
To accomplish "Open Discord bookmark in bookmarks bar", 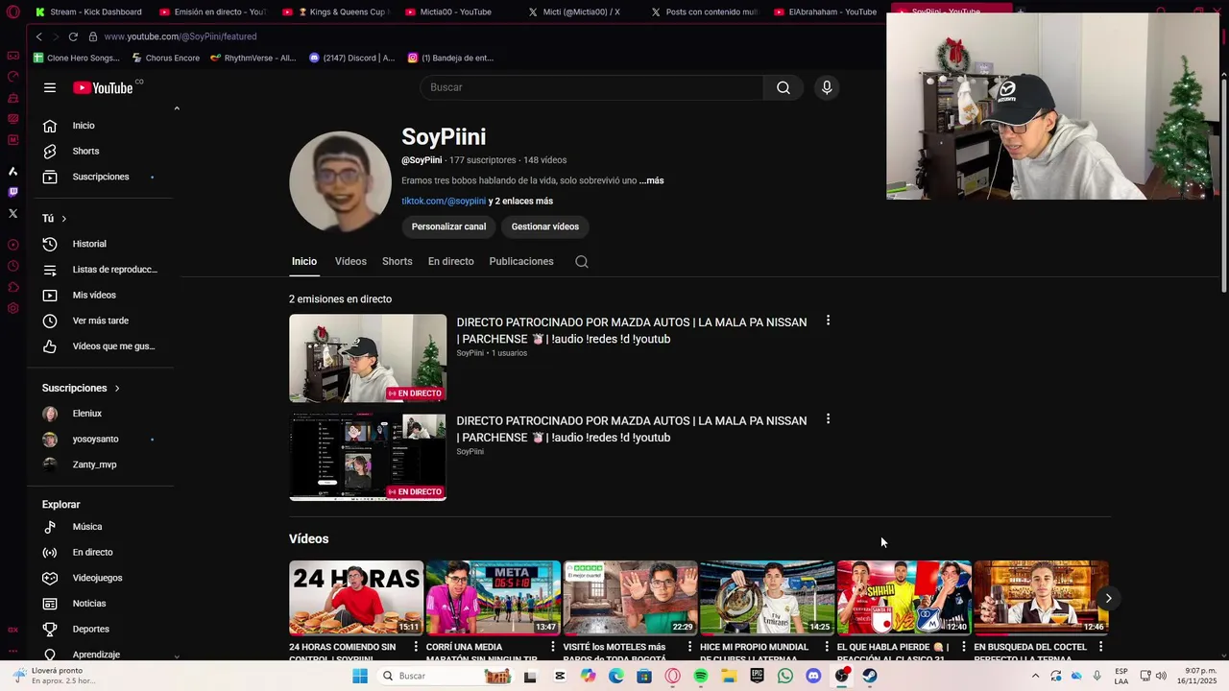I will click(x=352, y=58).
